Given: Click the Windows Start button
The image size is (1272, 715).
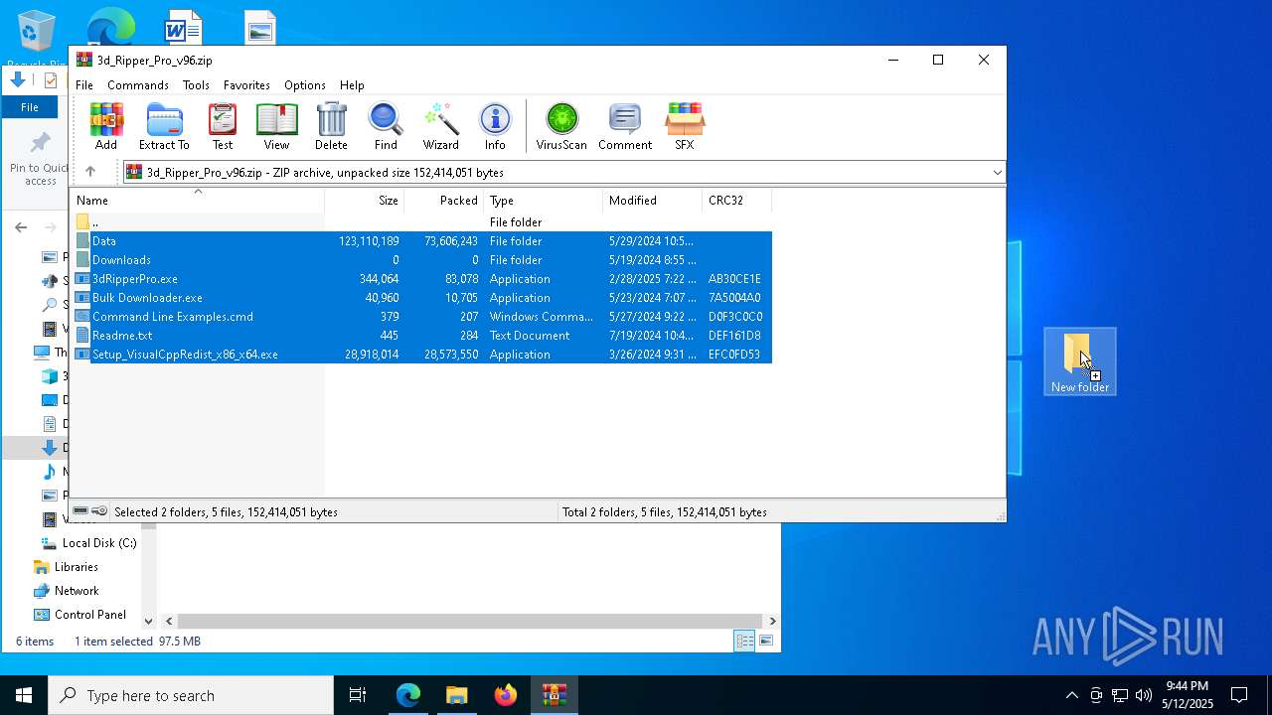Looking at the screenshot, I should tap(24, 695).
